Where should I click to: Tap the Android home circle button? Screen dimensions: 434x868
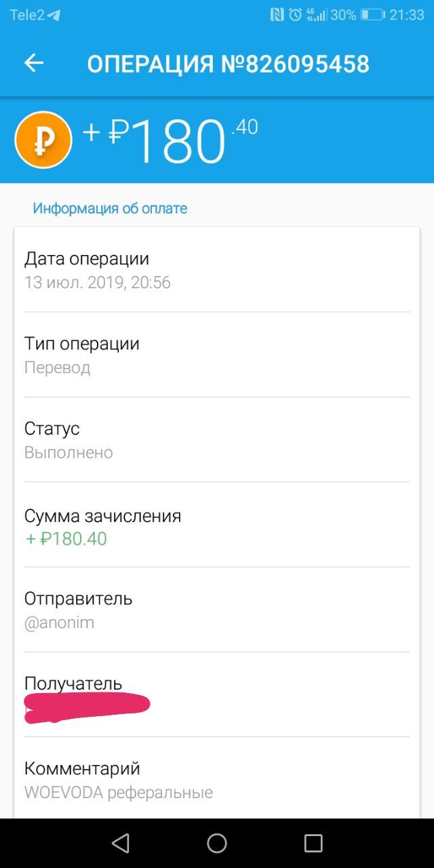(x=217, y=843)
